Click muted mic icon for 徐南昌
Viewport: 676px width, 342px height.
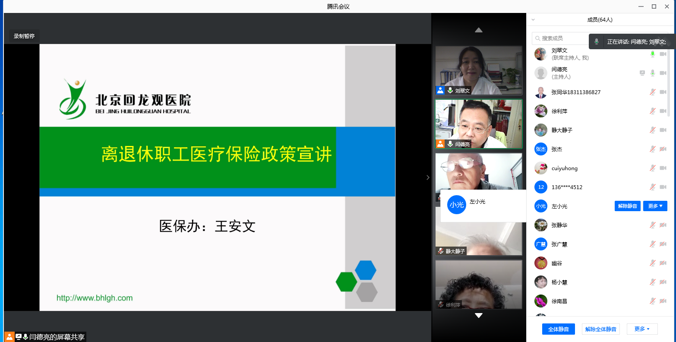coord(653,301)
